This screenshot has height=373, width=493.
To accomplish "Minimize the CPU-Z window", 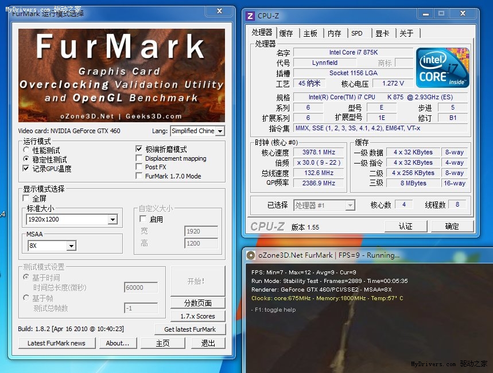I will coord(425,13).
